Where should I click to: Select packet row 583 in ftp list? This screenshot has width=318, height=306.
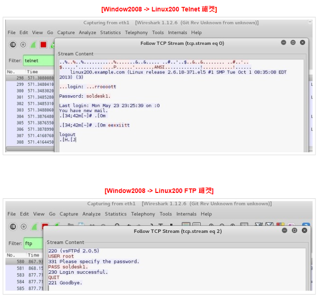pyautogui.click(x=24, y=275)
